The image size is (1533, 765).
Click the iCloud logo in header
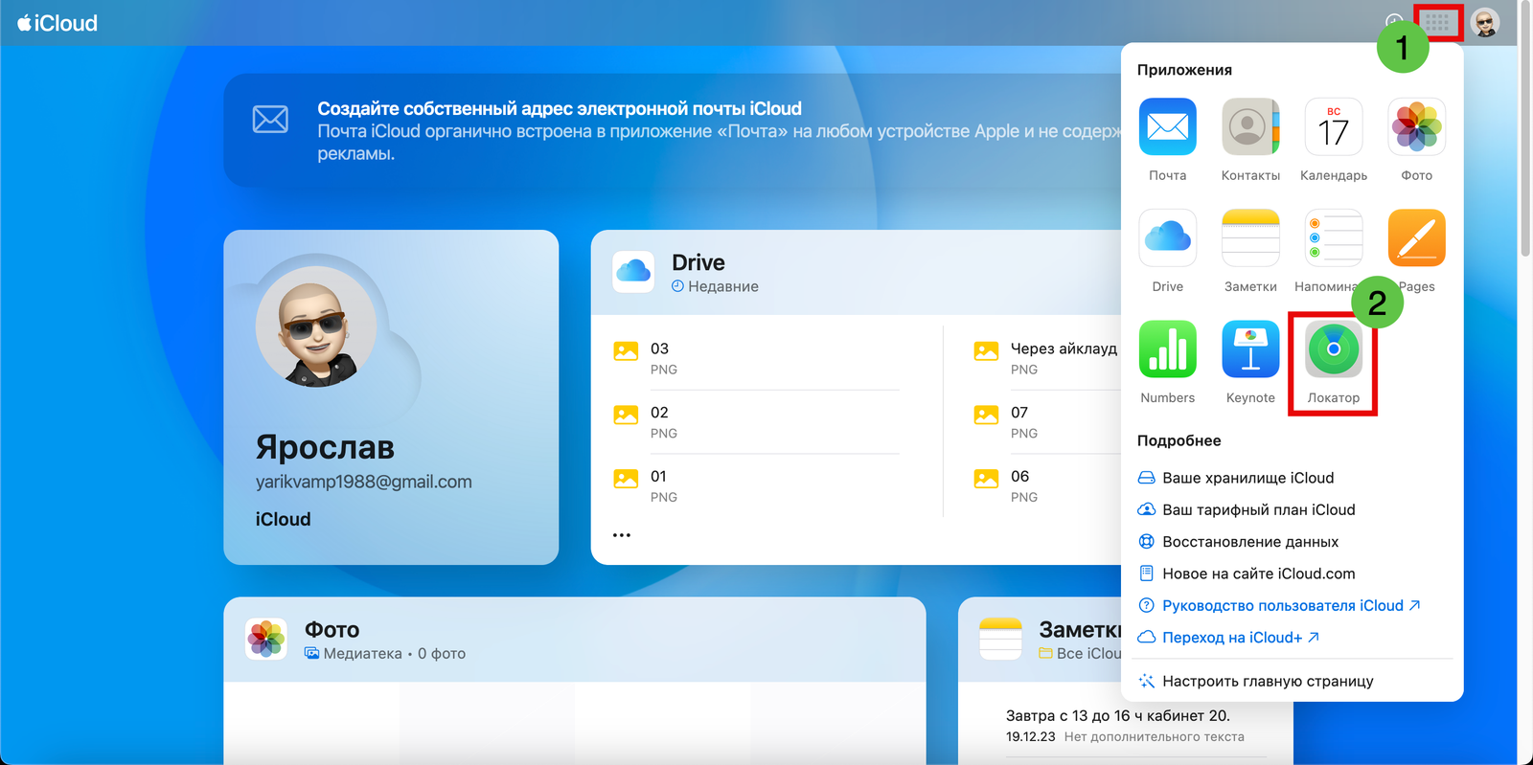tap(57, 23)
